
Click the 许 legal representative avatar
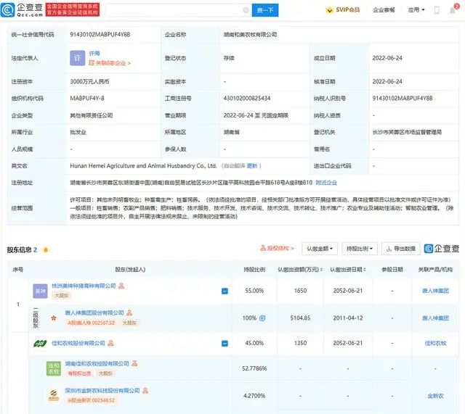point(78,58)
